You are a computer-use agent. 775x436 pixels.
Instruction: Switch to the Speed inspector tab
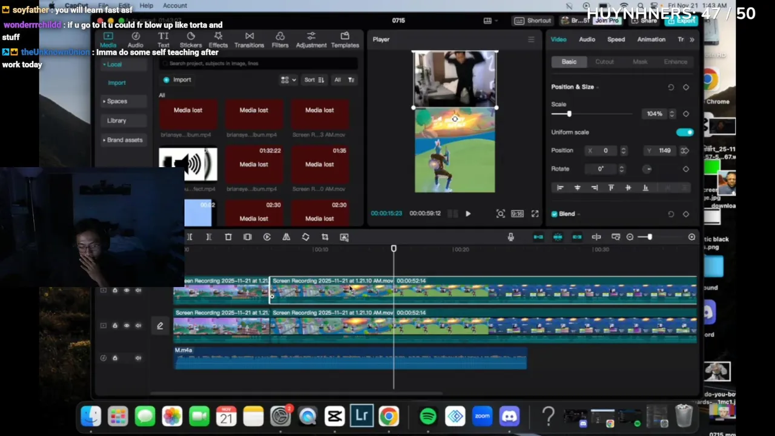tap(616, 39)
